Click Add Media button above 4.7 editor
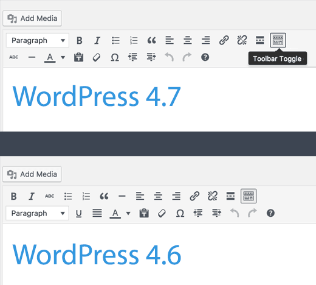 [32, 18]
